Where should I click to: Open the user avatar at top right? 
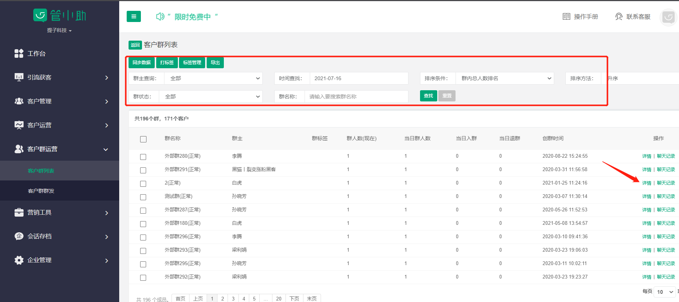(x=668, y=17)
